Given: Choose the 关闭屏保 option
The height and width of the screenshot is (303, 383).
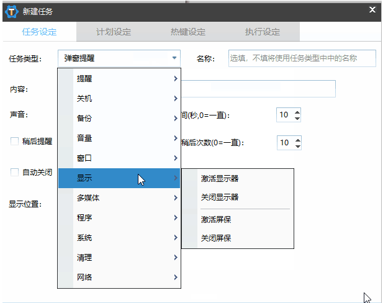Looking at the screenshot, I should click(x=216, y=238).
